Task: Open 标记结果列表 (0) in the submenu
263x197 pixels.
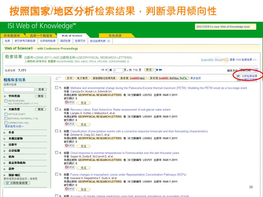Action: pyautogui.click(x=100, y=41)
